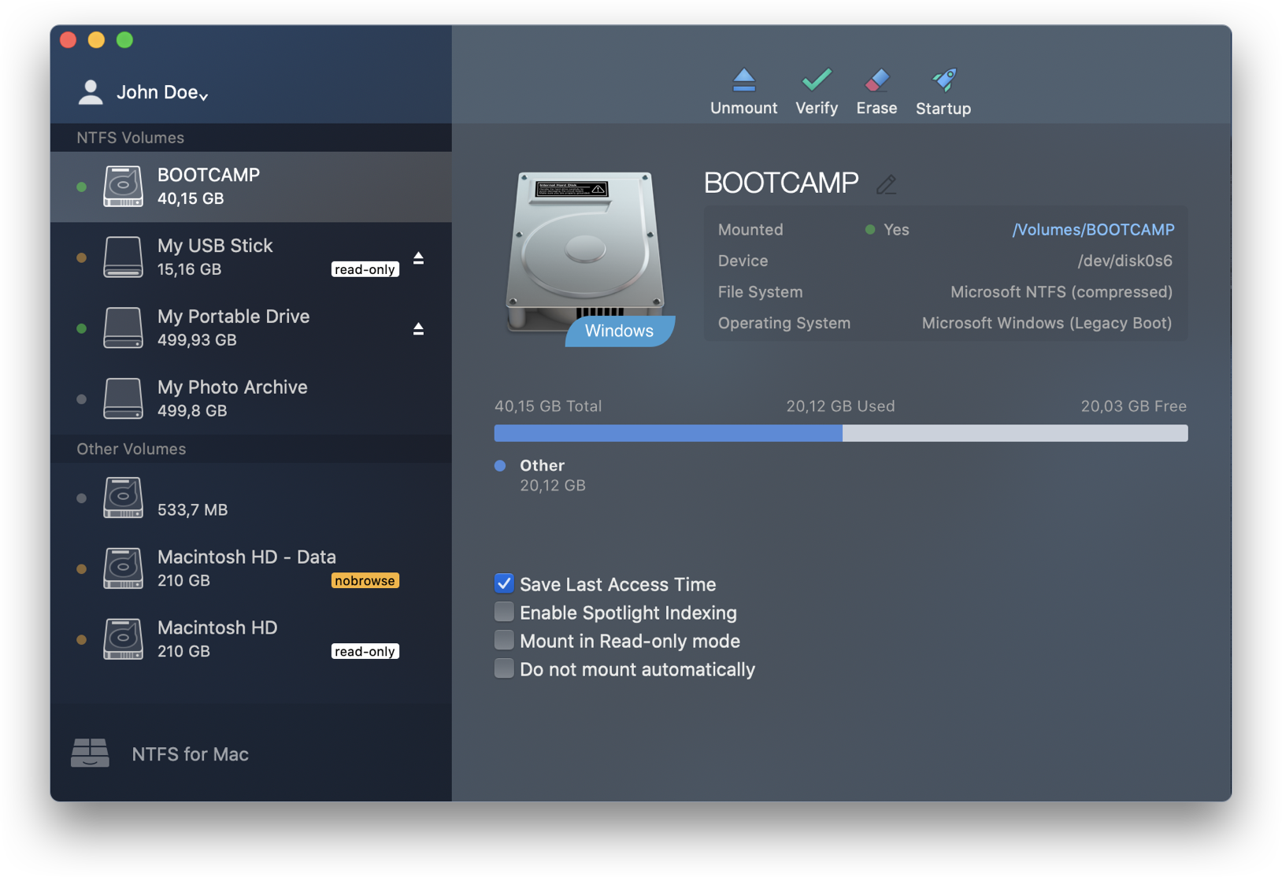Screen dimensions: 1282x877
Task: Click the NTFS for Mac icon at bottom
Action: pos(90,753)
